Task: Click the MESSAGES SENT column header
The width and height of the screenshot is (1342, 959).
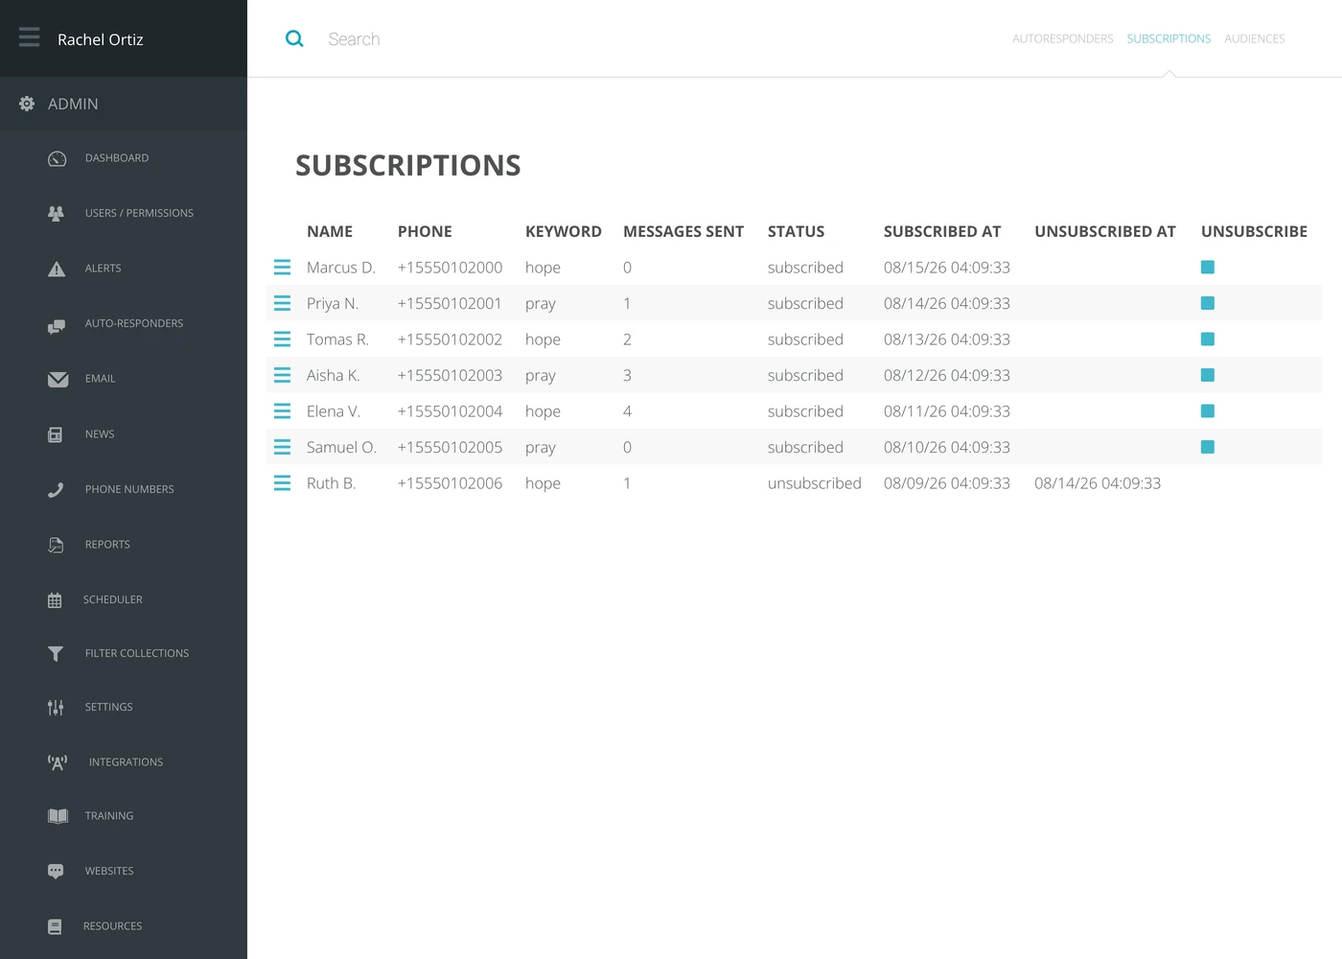Action: (x=683, y=231)
